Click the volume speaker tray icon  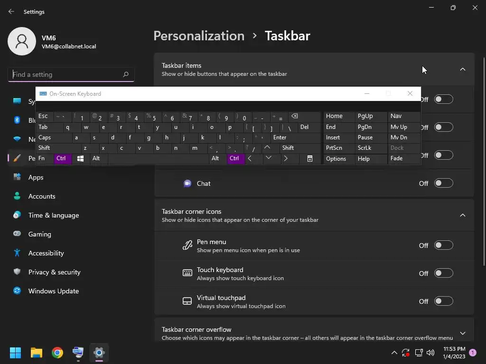click(x=430, y=353)
